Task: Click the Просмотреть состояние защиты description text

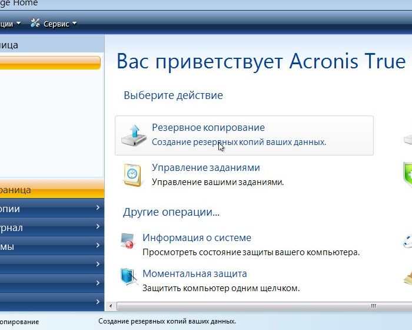Action: coord(251,252)
